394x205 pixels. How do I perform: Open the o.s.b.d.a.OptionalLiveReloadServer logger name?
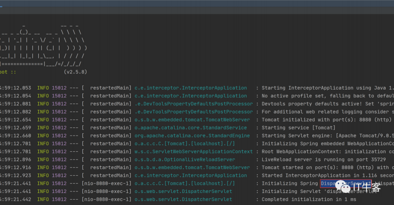tap(185, 159)
